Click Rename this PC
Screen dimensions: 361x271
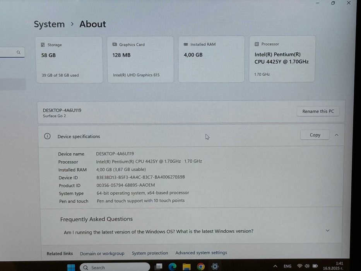click(x=318, y=111)
